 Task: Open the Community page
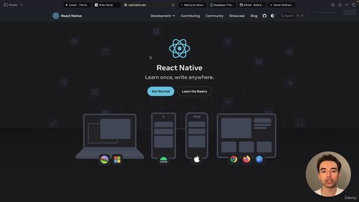click(x=214, y=16)
